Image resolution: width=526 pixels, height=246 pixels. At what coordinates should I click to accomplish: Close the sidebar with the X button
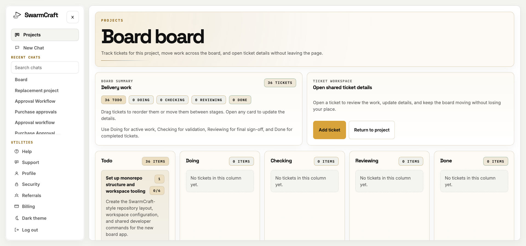click(x=73, y=17)
